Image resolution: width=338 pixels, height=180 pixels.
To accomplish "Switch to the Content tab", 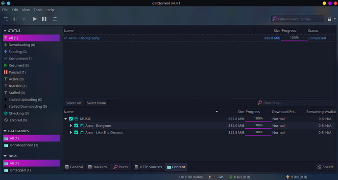I will pyautogui.click(x=176, y=167).
